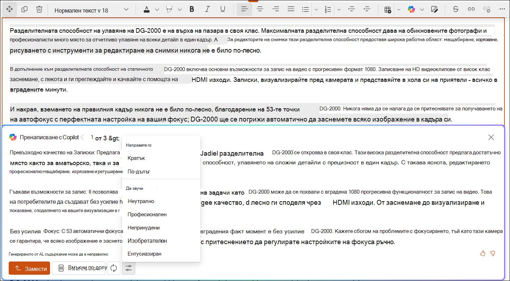Expand the table options arrow
510x281 pixels.
point(399,9)
